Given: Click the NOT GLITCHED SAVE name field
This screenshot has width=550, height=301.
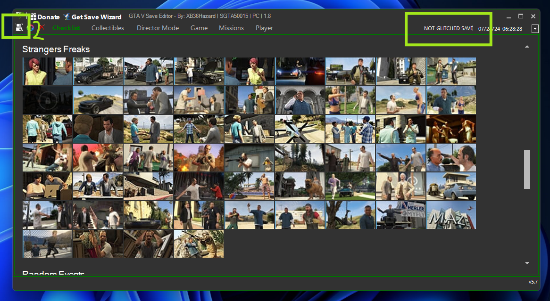Looking at the screenshot, I should click(x=448, y=28).
